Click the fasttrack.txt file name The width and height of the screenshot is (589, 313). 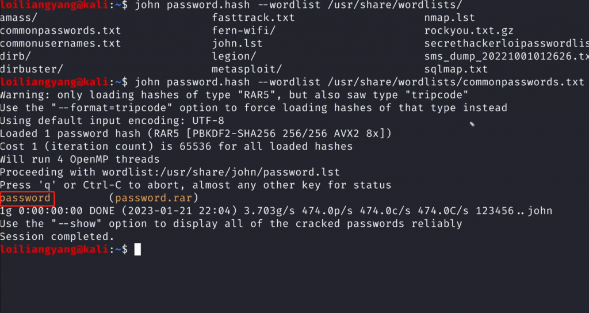253,18
